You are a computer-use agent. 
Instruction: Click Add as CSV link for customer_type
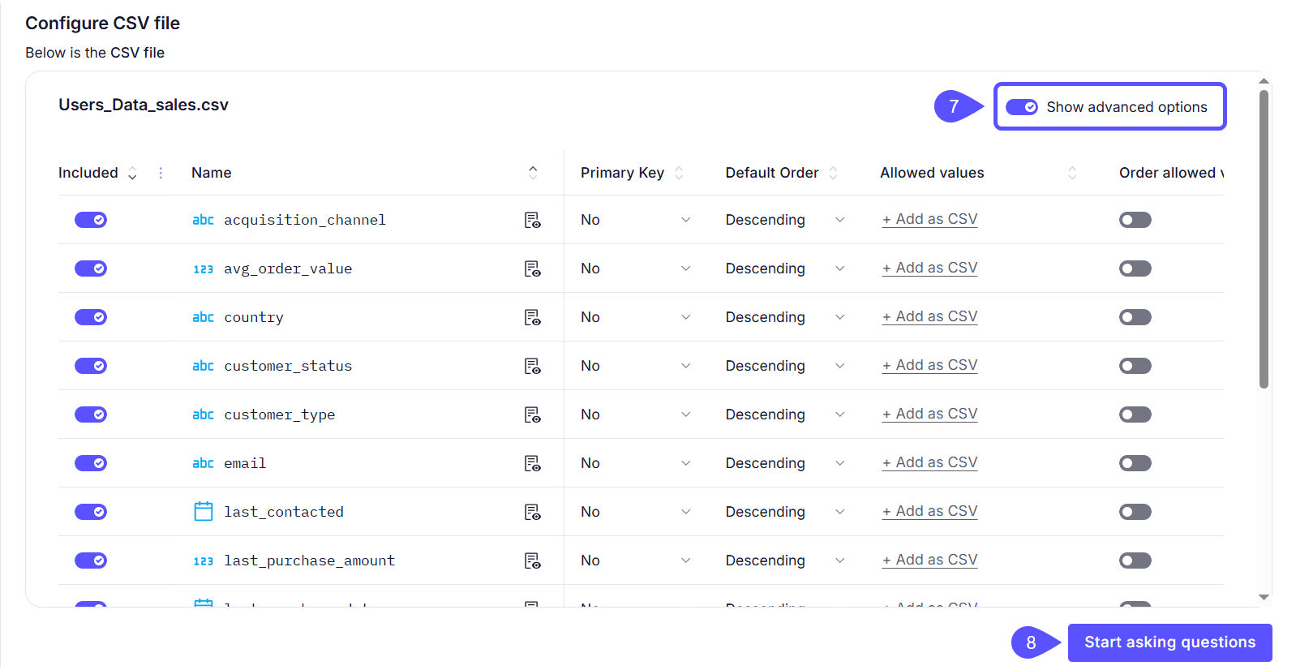pyautogui.click(x=929, y=414)
